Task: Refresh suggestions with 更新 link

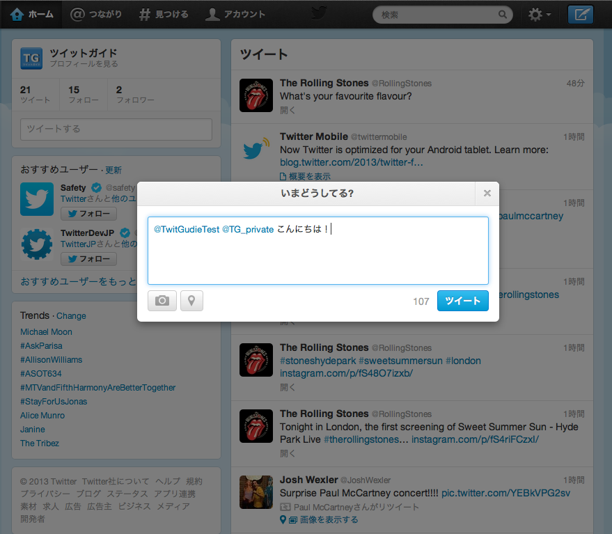Action: pos(113,170)
